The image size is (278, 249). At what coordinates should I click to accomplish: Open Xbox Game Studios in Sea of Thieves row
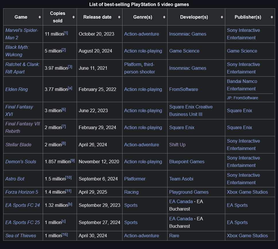click(247, 236)
